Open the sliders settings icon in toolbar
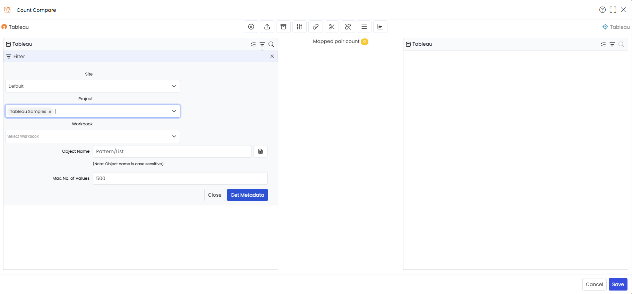This screenshot has width=632, height=294. [299, 27]
